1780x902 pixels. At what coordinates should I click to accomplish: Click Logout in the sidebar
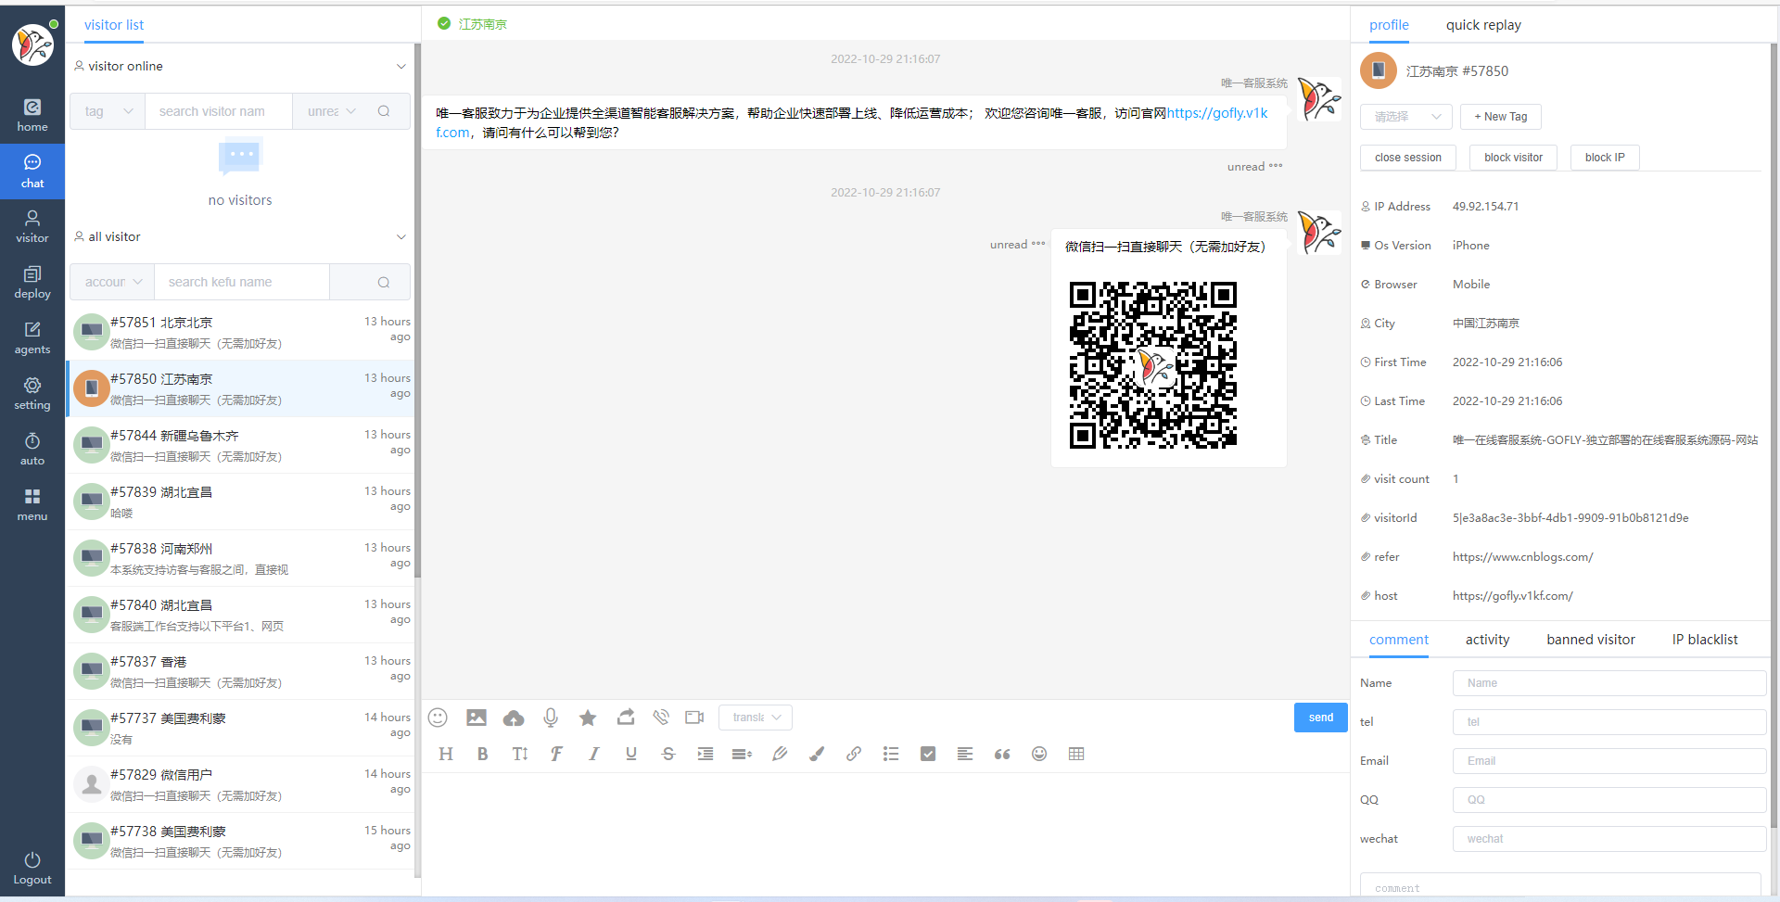[32, 869]
